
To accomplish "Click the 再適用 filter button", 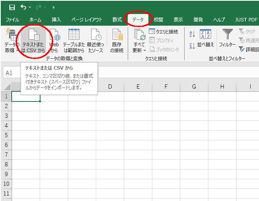I will tap(249, 40).
